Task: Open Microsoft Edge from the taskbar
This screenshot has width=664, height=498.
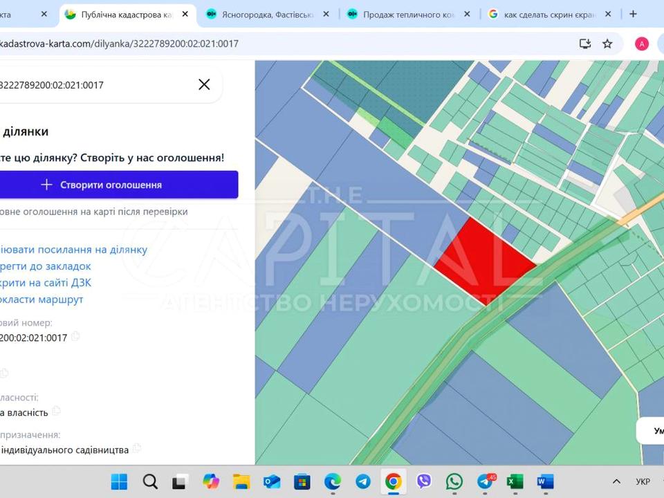Action: click(x=333, y=482)
